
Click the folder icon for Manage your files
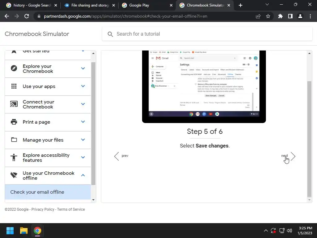[x=14, y=140]
